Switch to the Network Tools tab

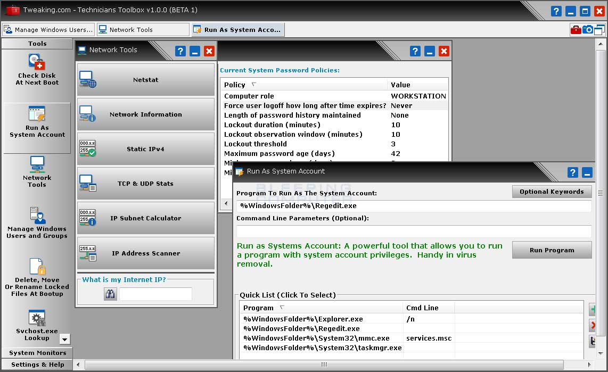(x=143, y=29)
